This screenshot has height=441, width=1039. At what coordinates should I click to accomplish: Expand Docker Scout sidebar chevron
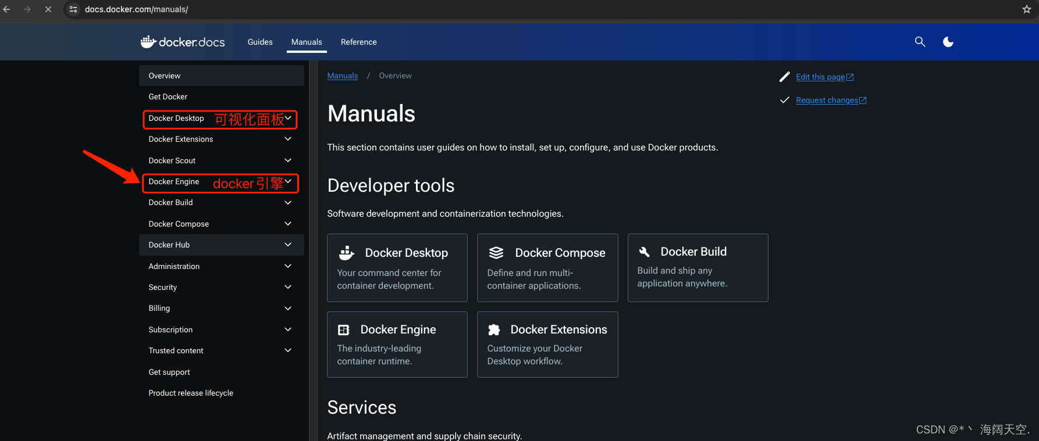(288, 160)
